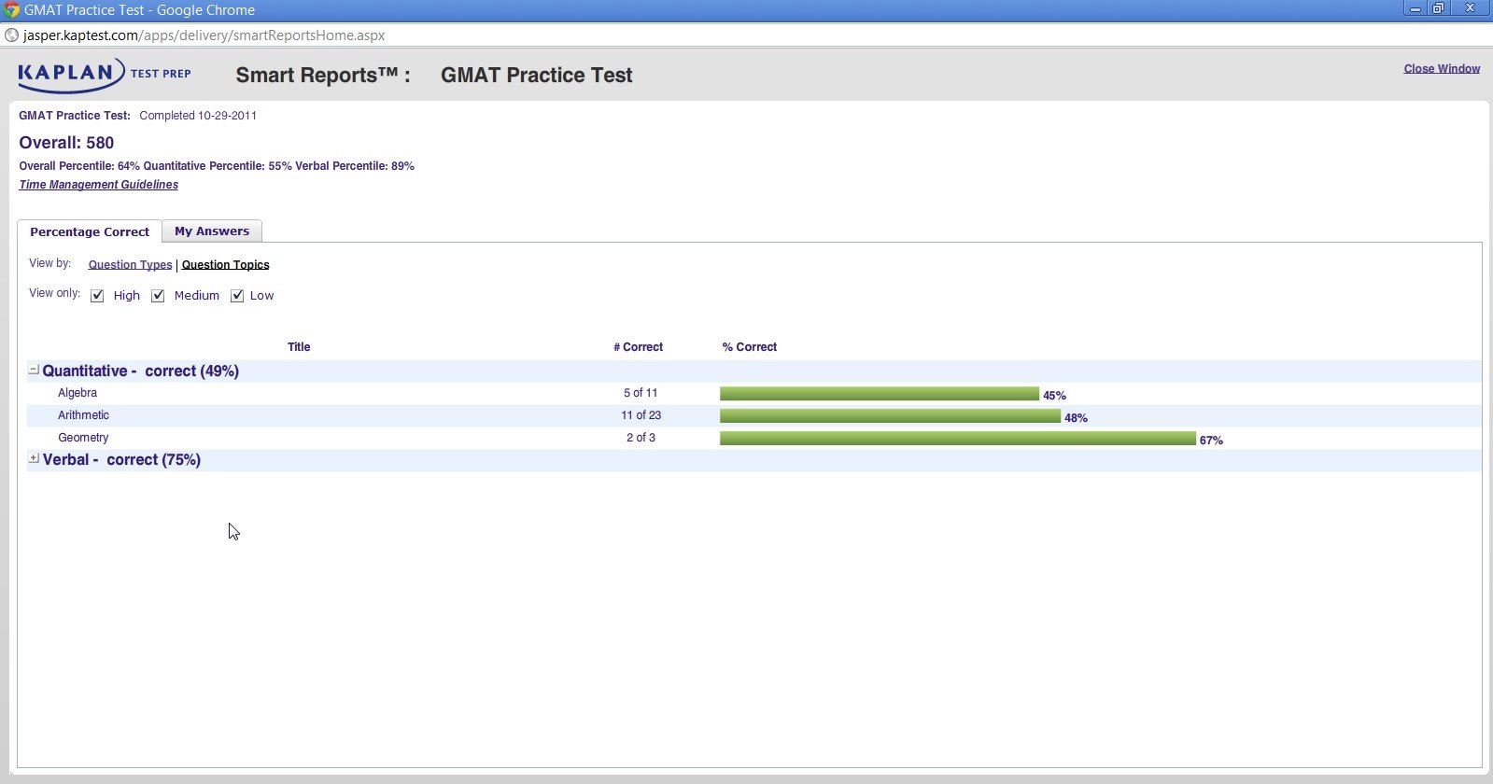
Task: Click the 45% label next to Algebra bar
Action: [x=1054, y=396]
